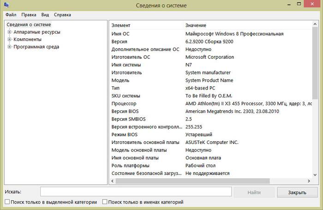Select the SKU системы row
This screenshot has width=323, height=210.
click(x=211, y=96)
